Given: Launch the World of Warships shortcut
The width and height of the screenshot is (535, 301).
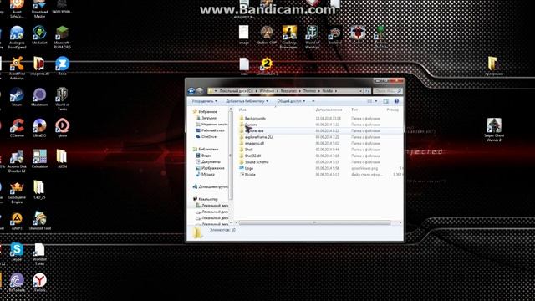Looking at the screenshot, I should point(312,38).
